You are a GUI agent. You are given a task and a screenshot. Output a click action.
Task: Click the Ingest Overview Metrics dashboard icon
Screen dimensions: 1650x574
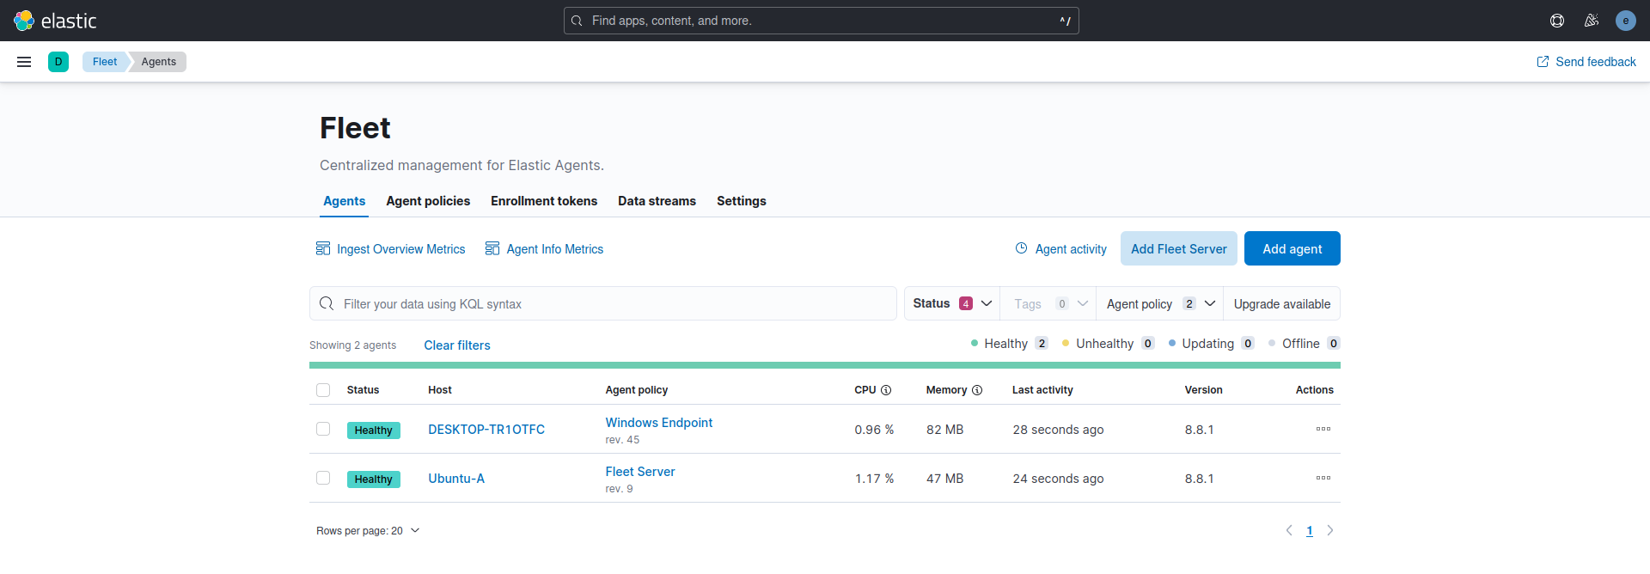(323, 248)
